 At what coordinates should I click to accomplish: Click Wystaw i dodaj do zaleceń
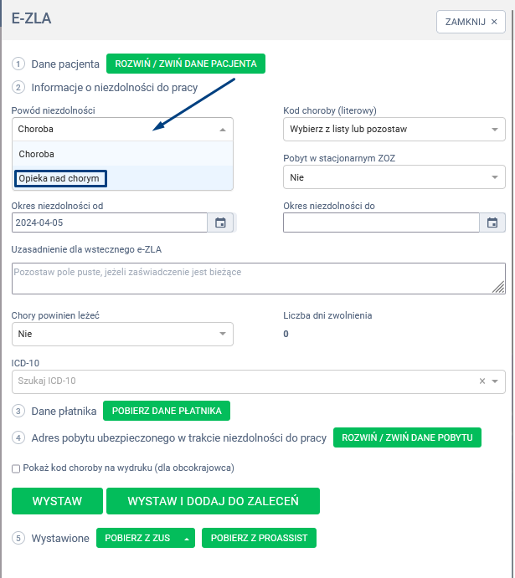[213, 501]
